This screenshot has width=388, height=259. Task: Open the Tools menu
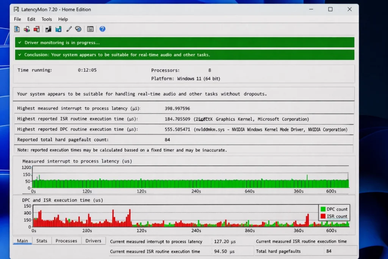47,19
